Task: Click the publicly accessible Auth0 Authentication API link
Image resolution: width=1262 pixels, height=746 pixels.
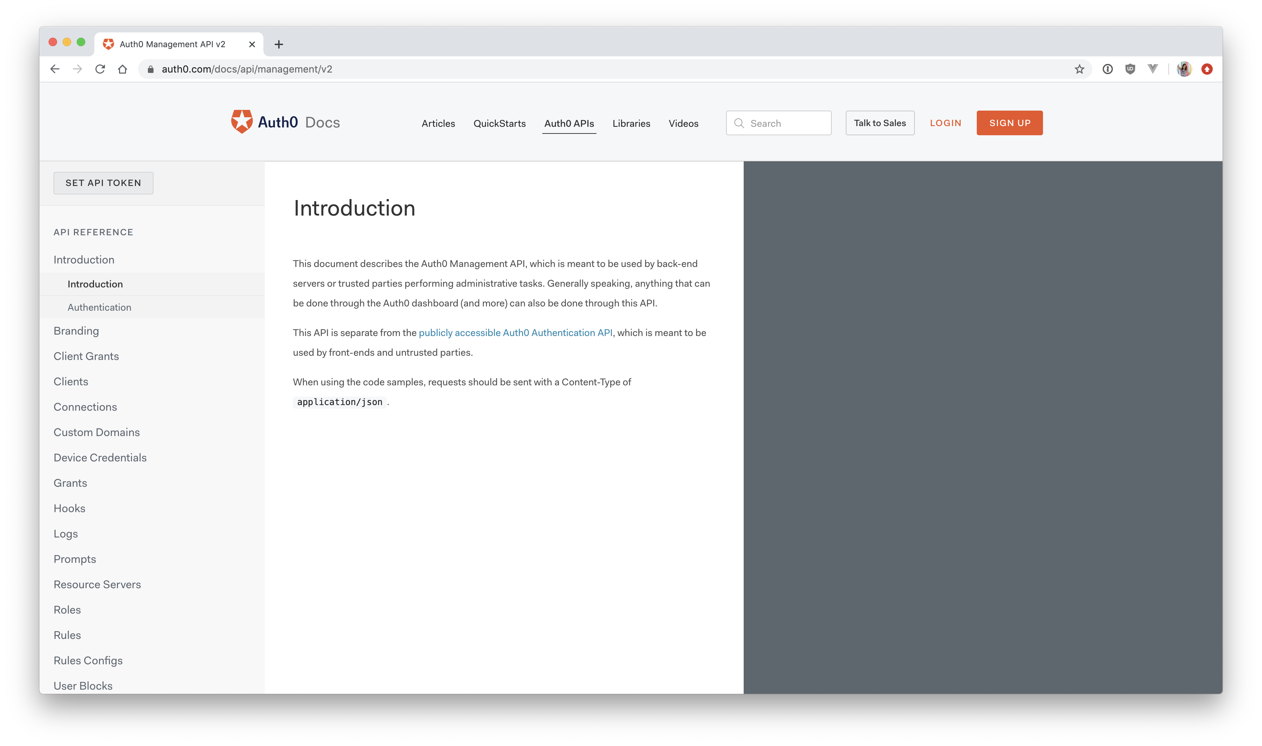Action: coord(516,332)
